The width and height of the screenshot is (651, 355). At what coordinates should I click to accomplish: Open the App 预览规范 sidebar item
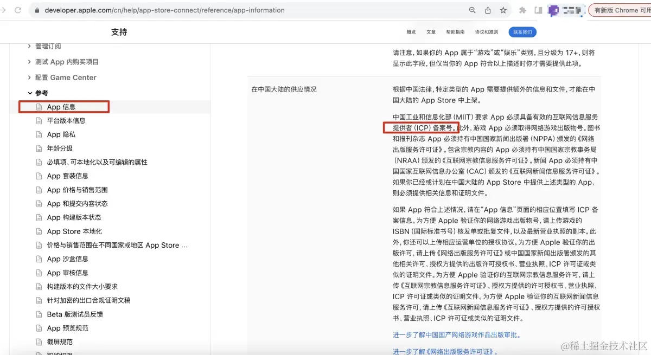(x=68, y=328)
